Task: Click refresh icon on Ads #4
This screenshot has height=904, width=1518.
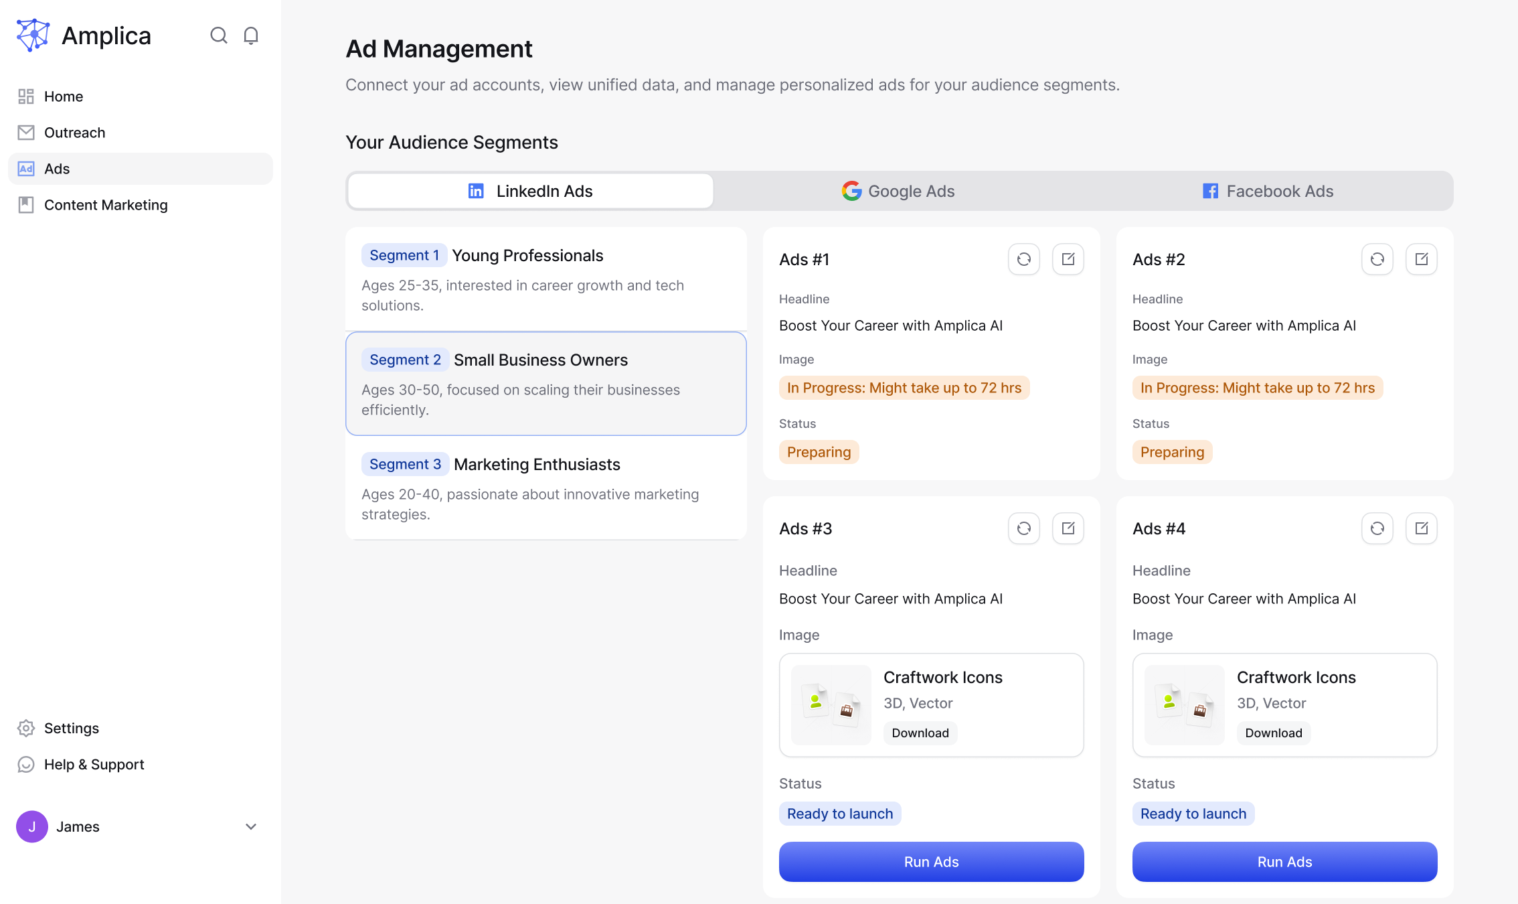Action: point(1377,528)
